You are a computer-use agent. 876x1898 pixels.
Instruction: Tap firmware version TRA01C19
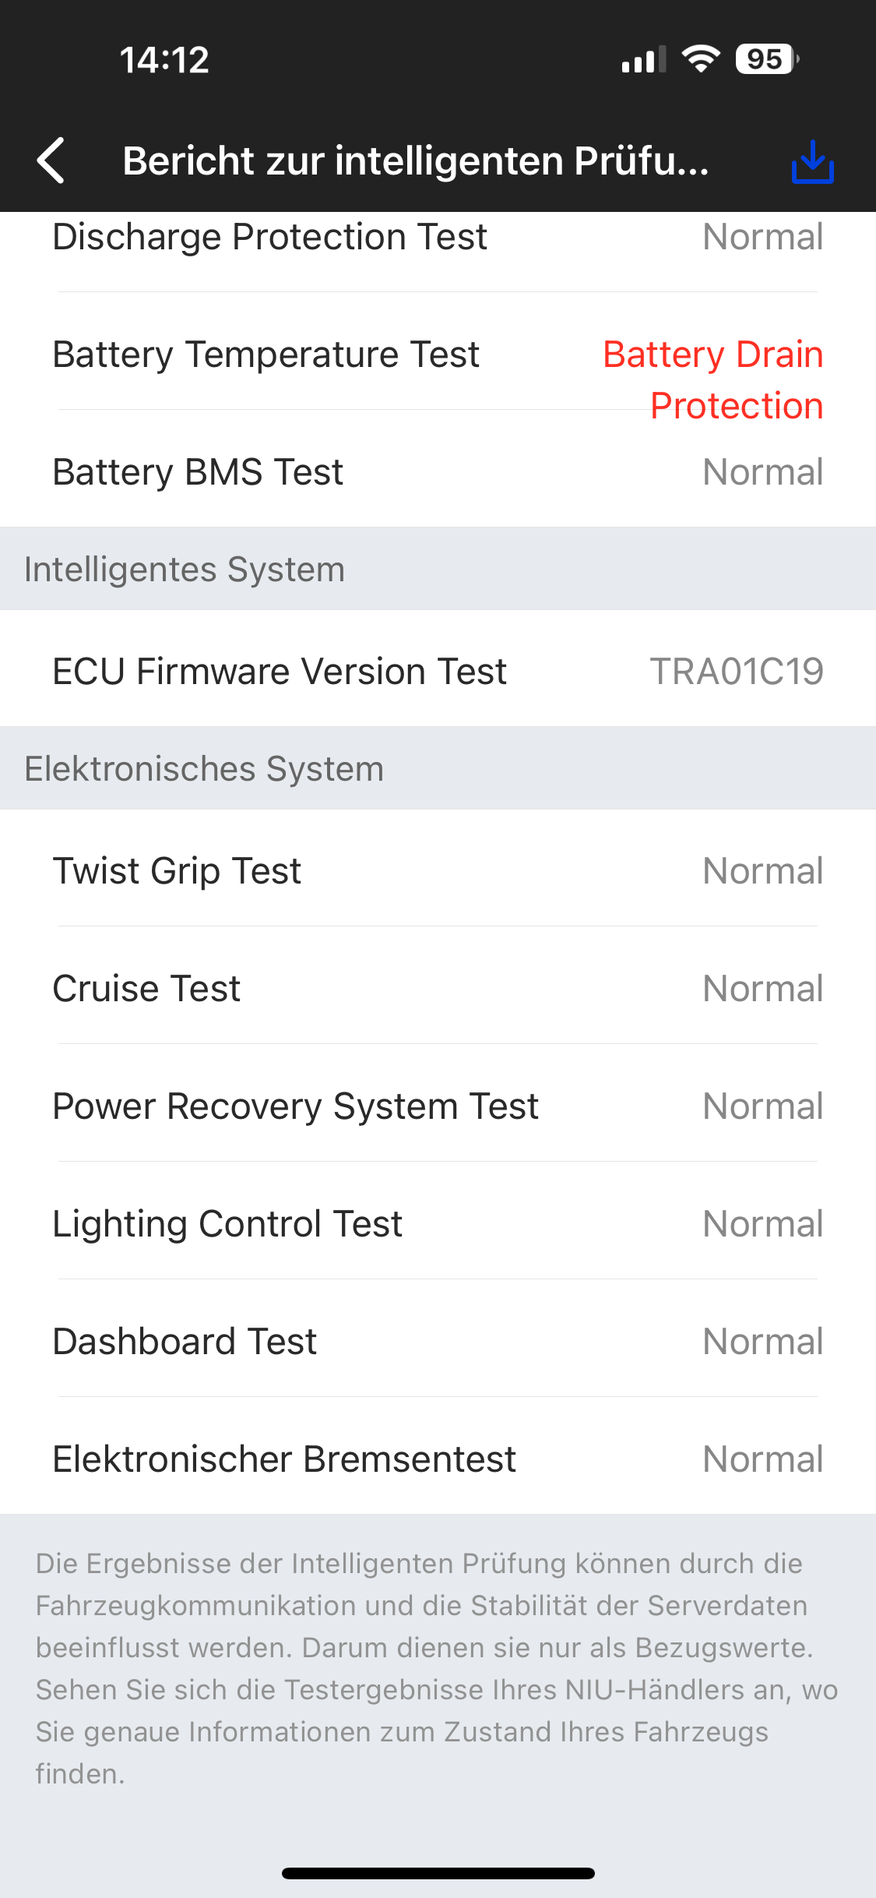click(x=737, y=672)
